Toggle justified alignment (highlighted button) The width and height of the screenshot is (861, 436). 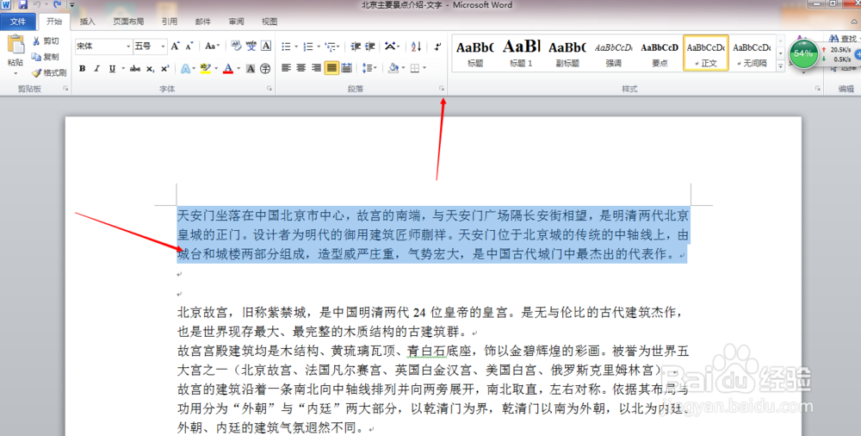pos(331,68)
